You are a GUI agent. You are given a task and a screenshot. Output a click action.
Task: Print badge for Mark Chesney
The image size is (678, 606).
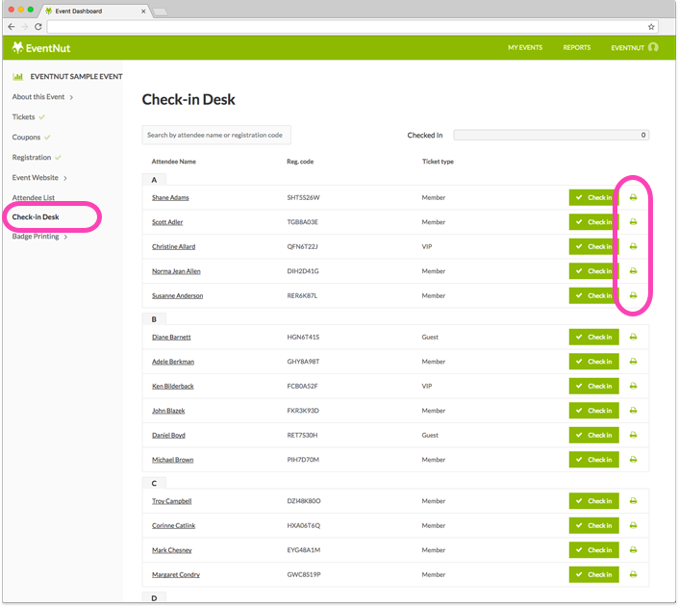[633, 550]
